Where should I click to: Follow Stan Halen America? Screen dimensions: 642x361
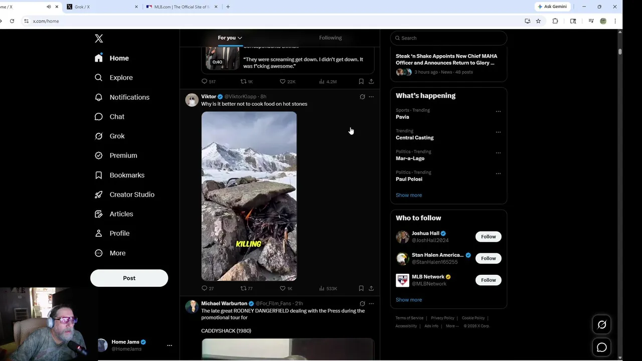pyautogui.click(x=488, y=258)
